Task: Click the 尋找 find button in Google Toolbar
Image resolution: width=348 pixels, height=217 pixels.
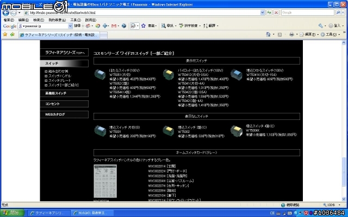Action: [167, 26]
